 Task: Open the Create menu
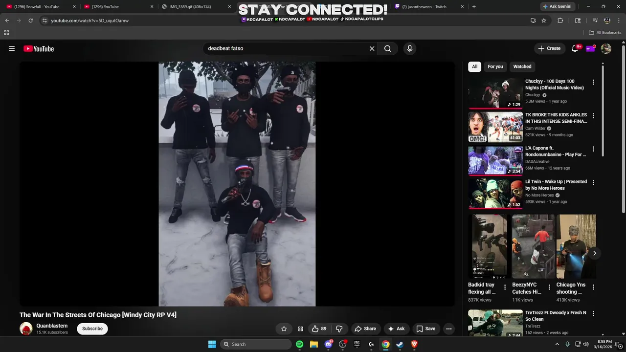point(549,48)
